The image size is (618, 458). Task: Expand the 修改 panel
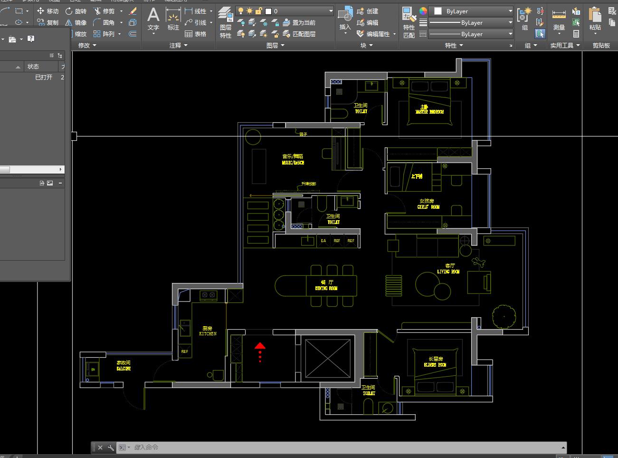(87, 45)
